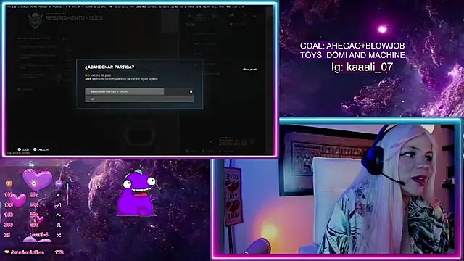The height and width of the screenshot is (261, 464).
Task: Select the wave '~' vibration pattern icon
Action: [x=59, y=215]
